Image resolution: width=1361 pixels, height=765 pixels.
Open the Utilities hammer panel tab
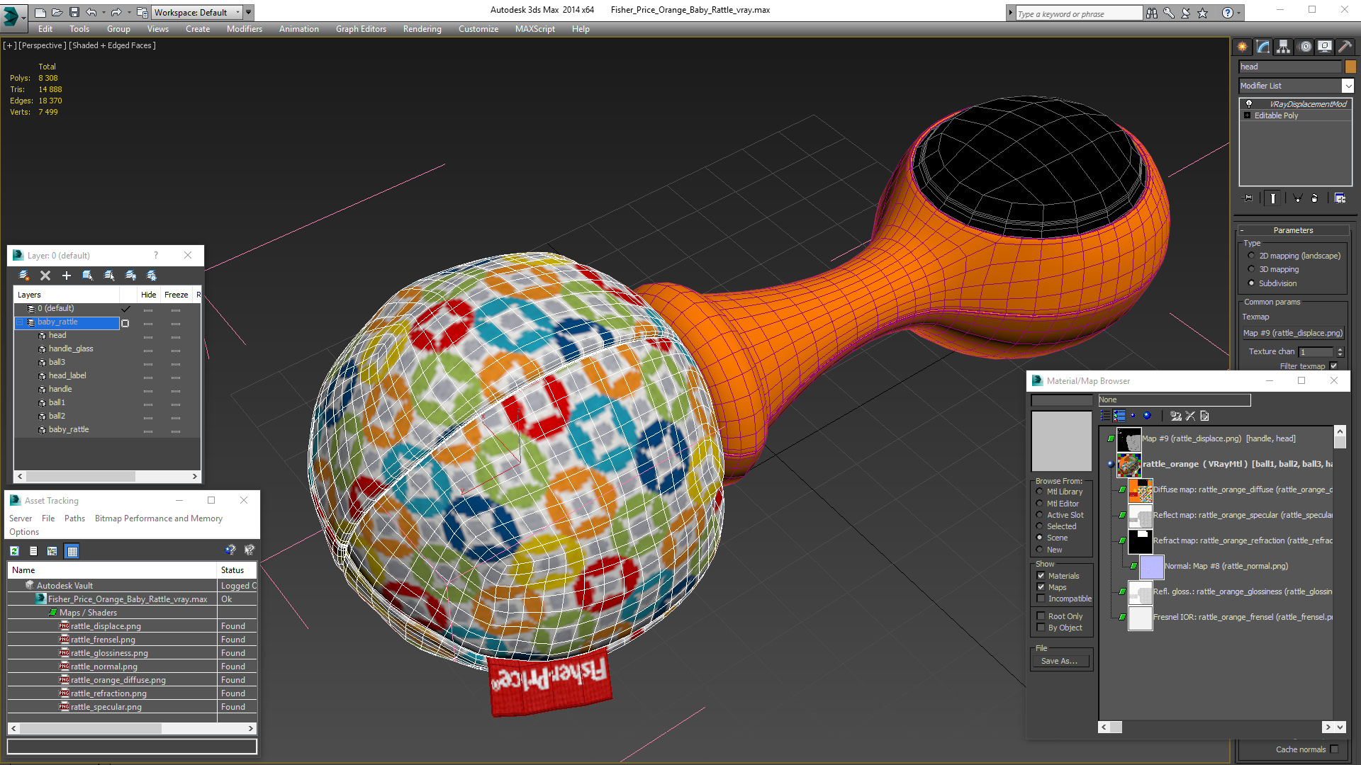click(1345, 47)
